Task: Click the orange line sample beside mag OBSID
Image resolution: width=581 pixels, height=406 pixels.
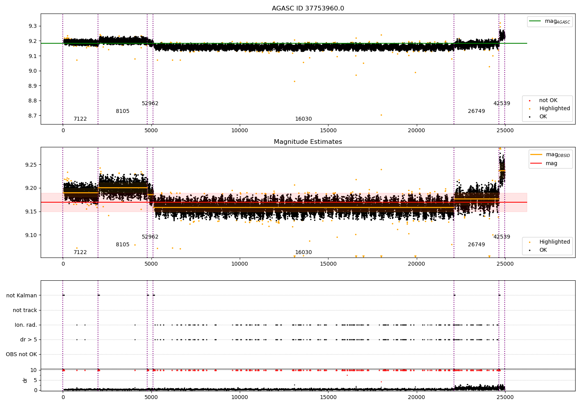Action: tap(536, 155)
